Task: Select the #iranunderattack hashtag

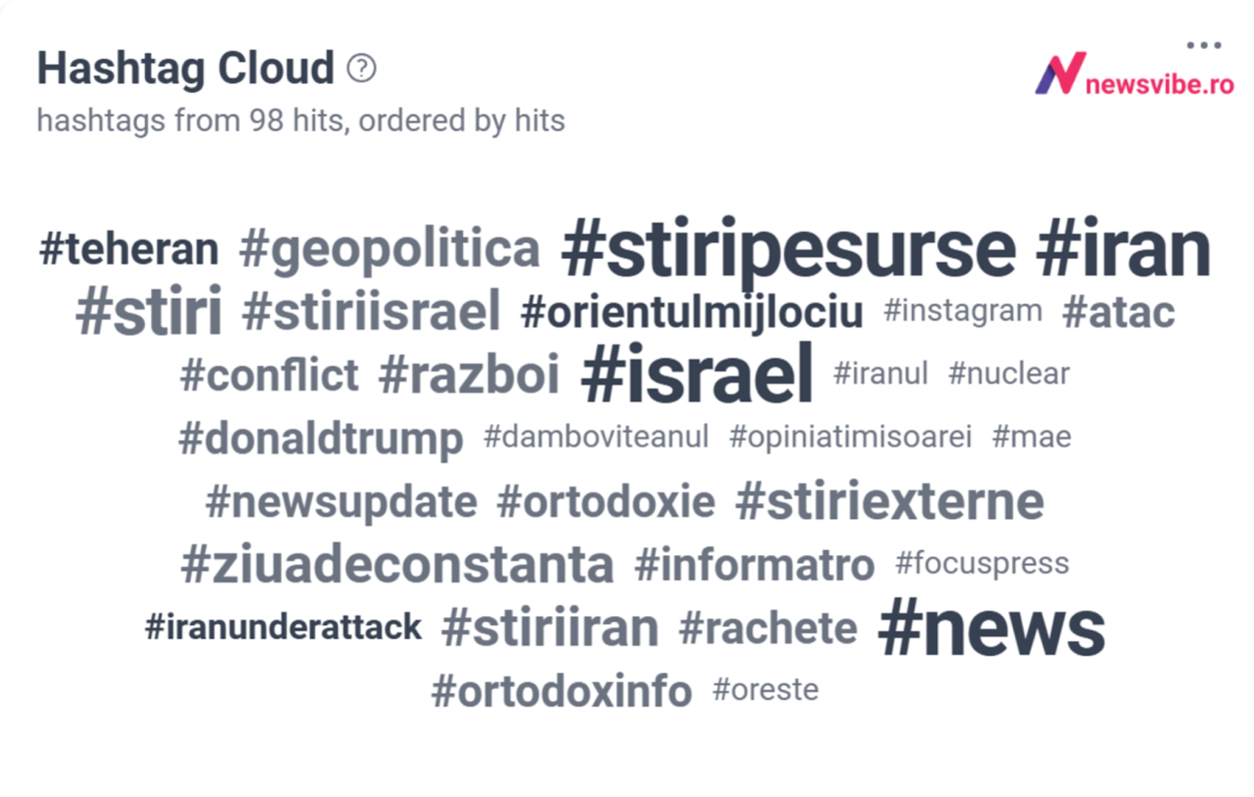Action: 284,627
